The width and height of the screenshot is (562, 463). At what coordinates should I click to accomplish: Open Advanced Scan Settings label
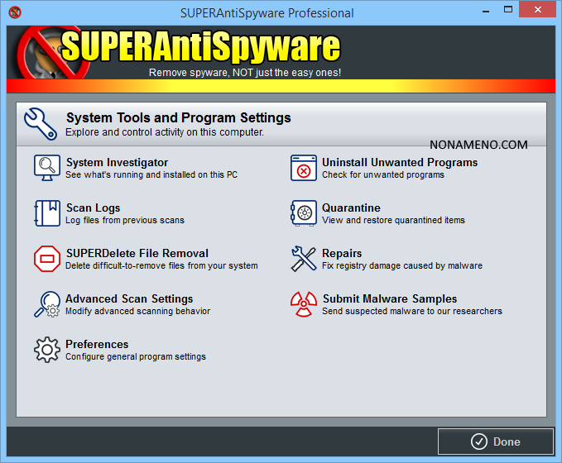[x=129, y=299]
